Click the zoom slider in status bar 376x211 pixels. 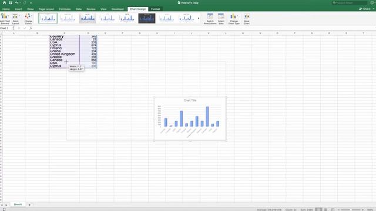point(351,210)
